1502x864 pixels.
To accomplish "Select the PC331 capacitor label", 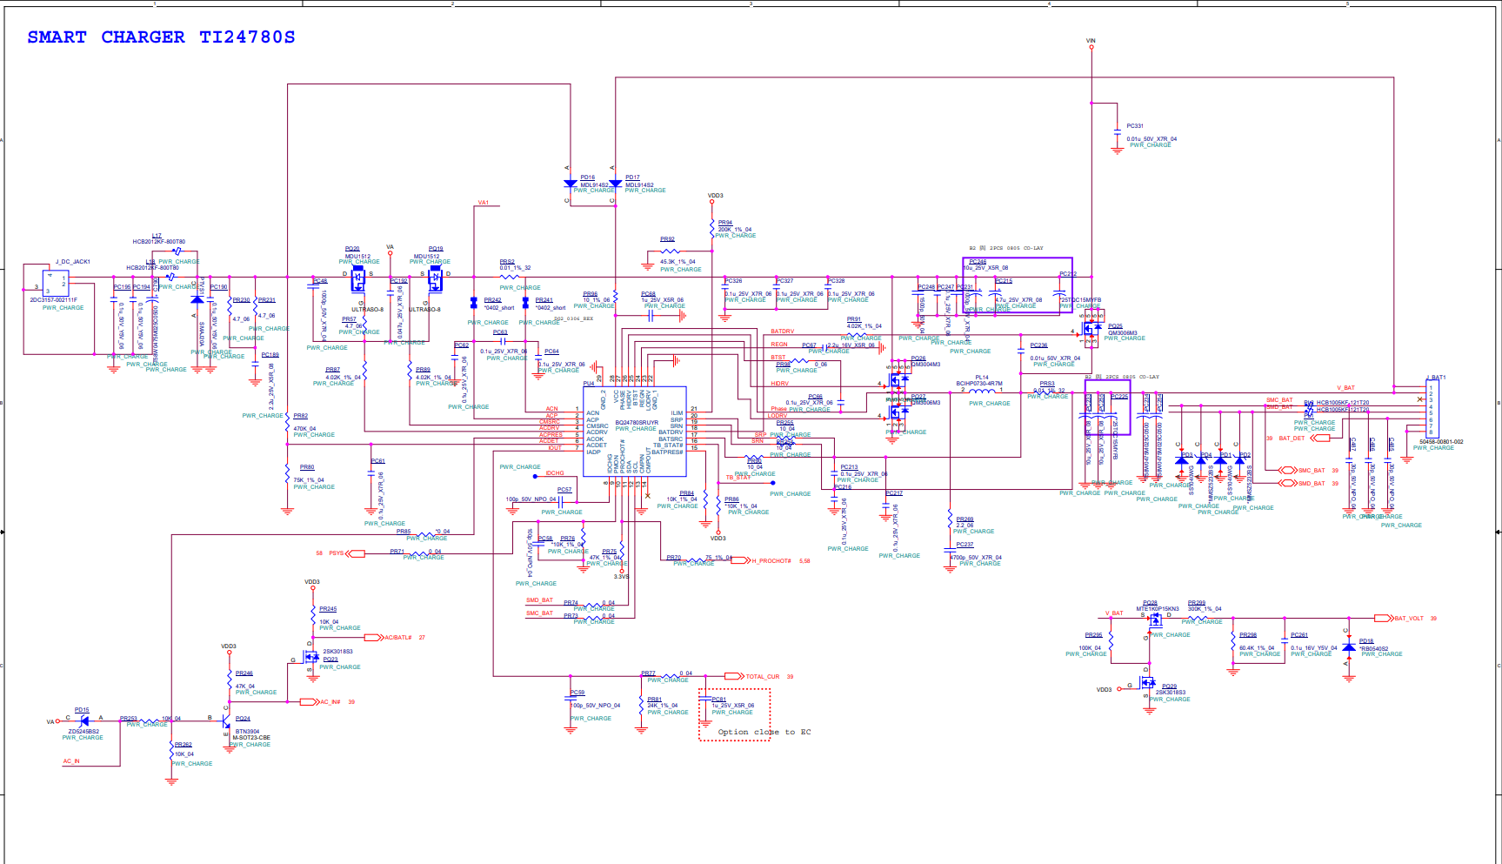I will (1135, 126).
